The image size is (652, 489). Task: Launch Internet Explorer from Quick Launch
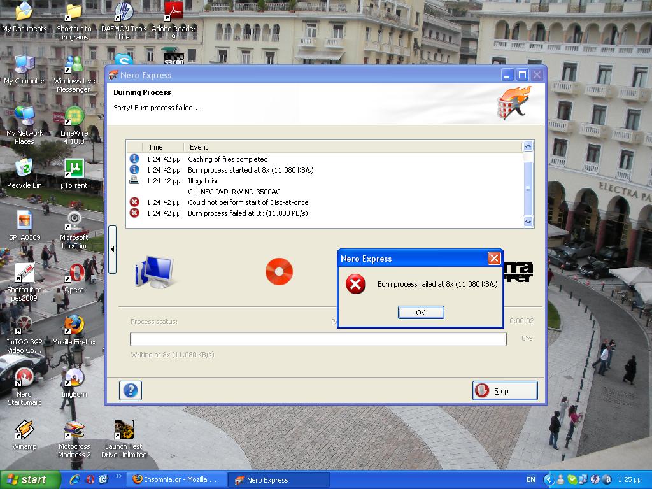(x=75, y=479)
